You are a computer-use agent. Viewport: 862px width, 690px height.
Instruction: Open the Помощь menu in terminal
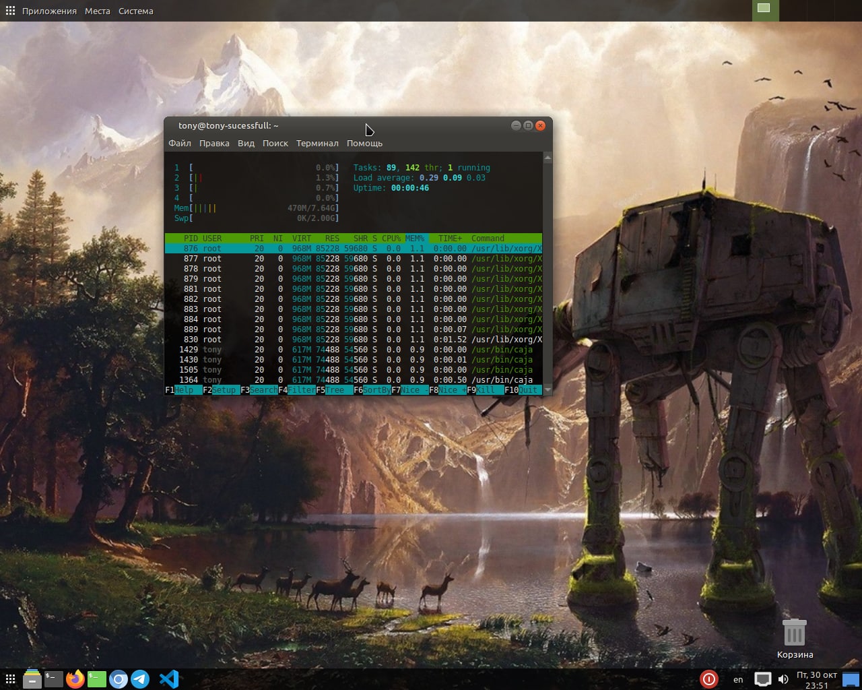click(x=364, y=143)
